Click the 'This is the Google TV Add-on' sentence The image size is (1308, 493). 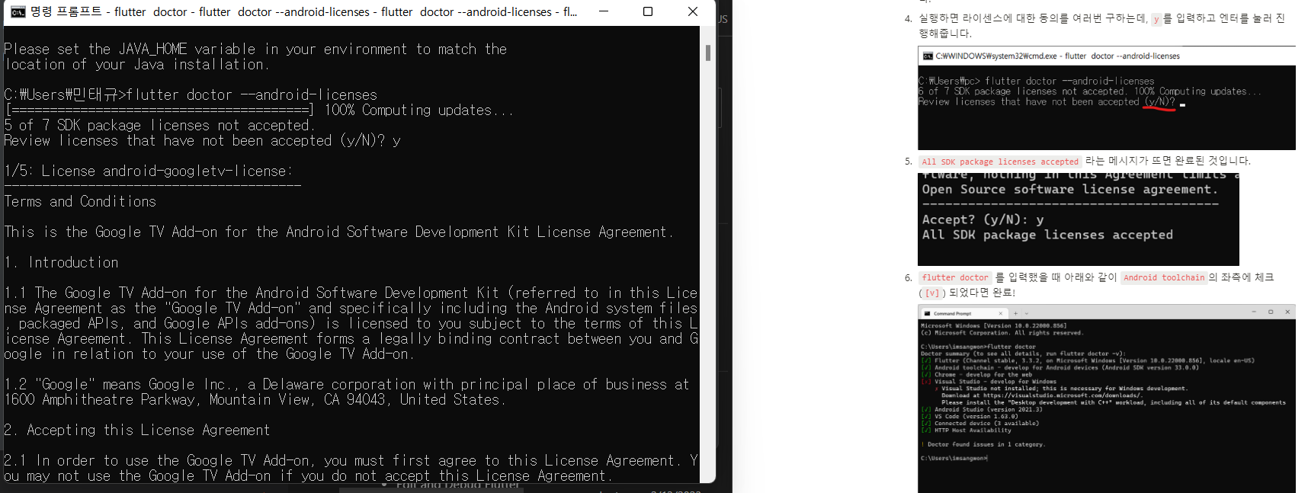(x=339, y=232)
